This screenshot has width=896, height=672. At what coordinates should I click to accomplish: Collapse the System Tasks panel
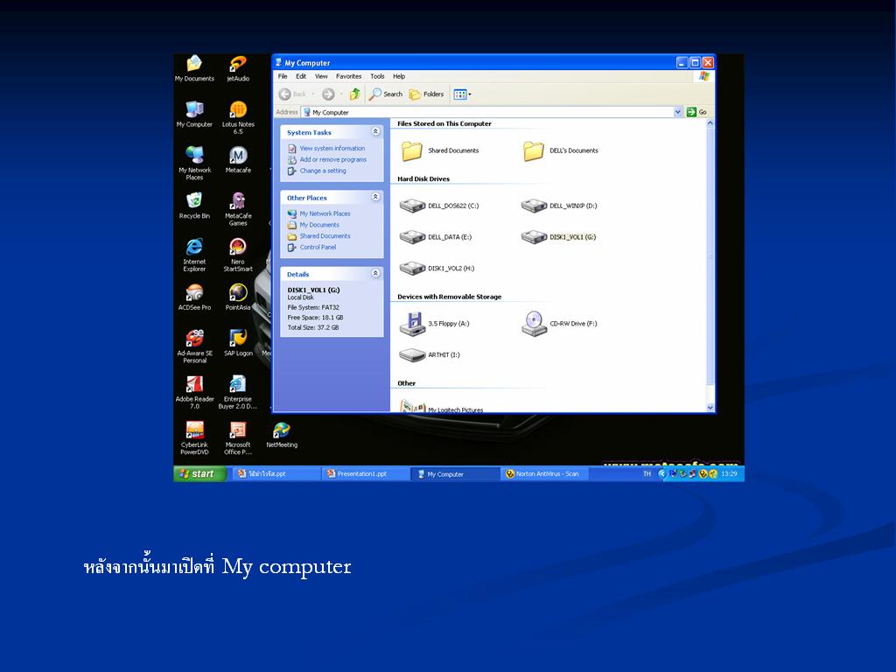375,131
